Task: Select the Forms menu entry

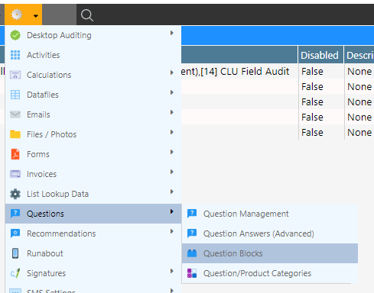Action: click(x=93, y=154)
